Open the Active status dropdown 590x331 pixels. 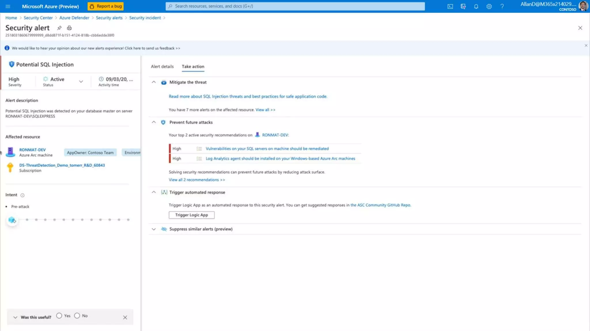[81, 82]
